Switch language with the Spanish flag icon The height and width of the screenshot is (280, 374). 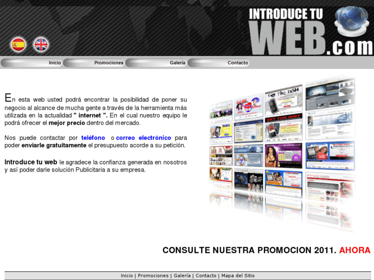(x=19, y=45)
